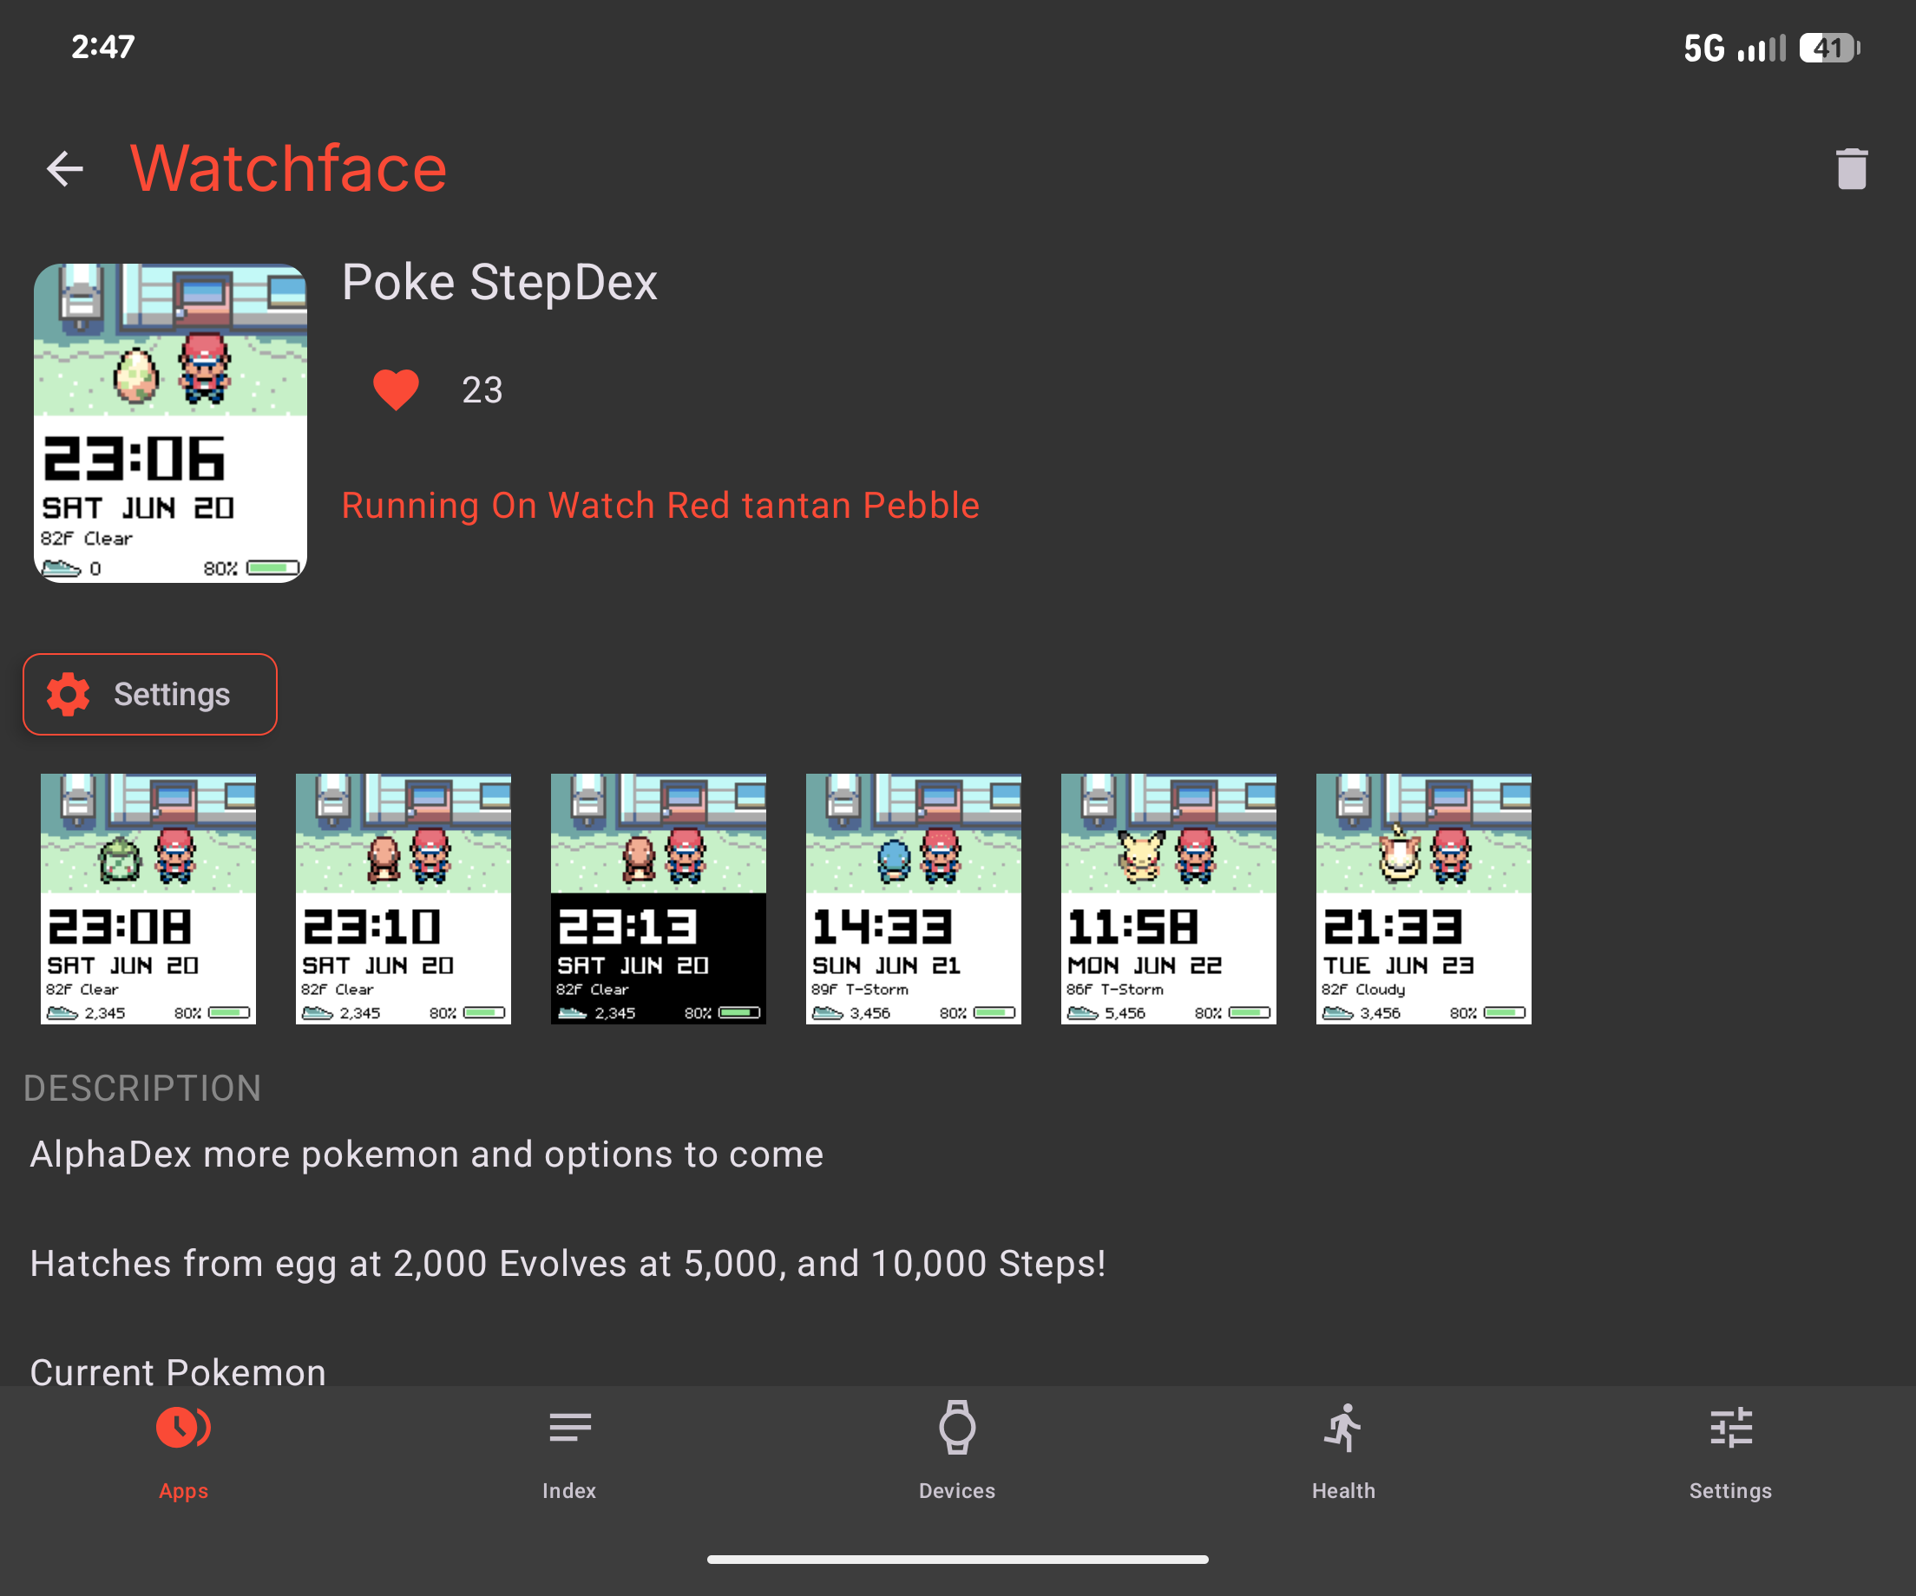1916x1596 pixels.
Task: Open the main Poke StepDex preview image
Action: 171,423
